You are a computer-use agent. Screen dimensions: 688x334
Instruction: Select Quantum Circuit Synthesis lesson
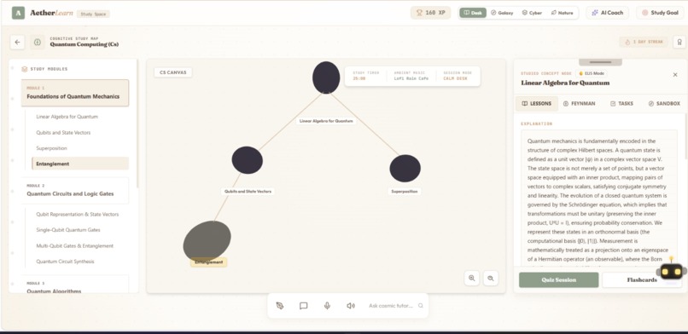pos(80,262)
